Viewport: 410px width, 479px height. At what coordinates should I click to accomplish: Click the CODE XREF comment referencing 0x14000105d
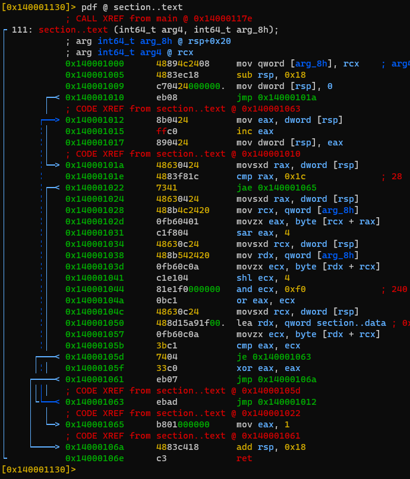(x=183, y=391)
